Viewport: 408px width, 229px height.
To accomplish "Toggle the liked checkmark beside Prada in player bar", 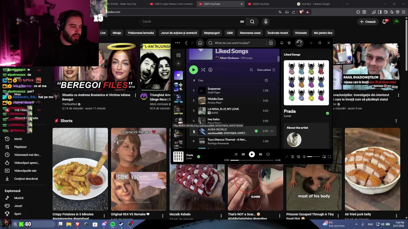I will coord(199,157).
